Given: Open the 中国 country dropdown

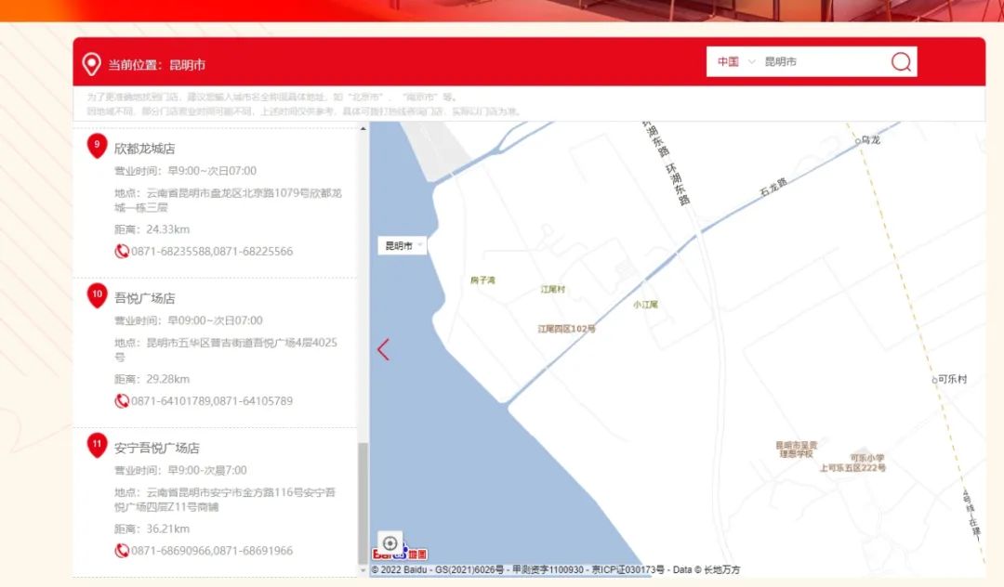Looking at the screenshot, I should tap(735, 62).
